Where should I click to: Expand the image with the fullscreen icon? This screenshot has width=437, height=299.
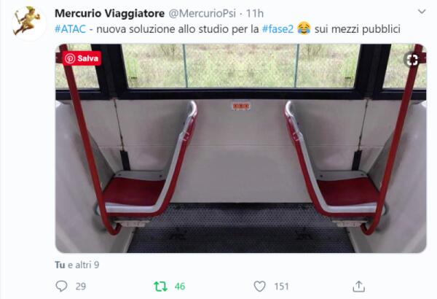[x=412, y=60]
